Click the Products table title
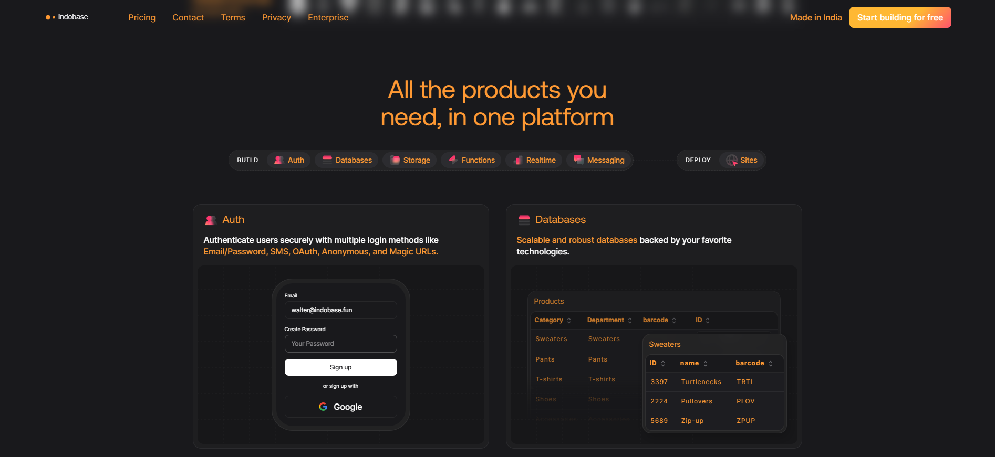This screenshot has height=457, width=995. point(548,301)
